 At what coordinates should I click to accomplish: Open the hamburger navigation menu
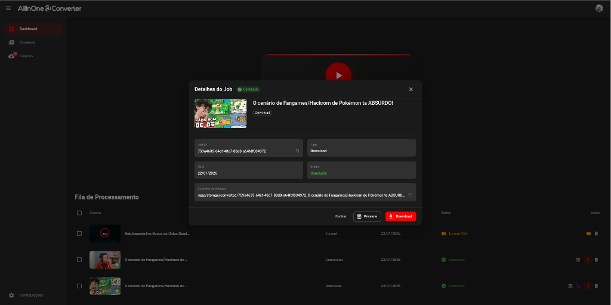[x=8, y=8]
